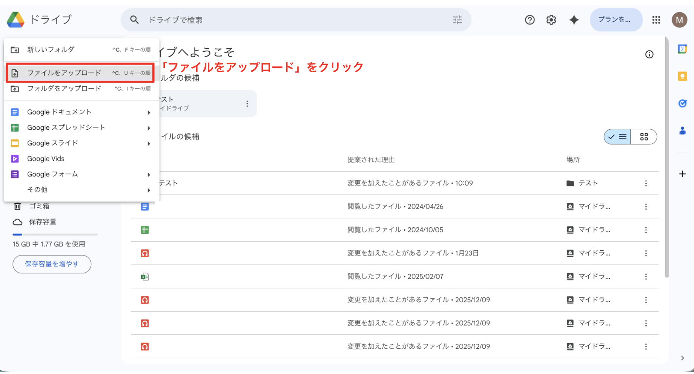Open more actions for 10:09 file row
The width and height of the screenshot is (694, 374).
pyautogui.click(x=646, y=183)
